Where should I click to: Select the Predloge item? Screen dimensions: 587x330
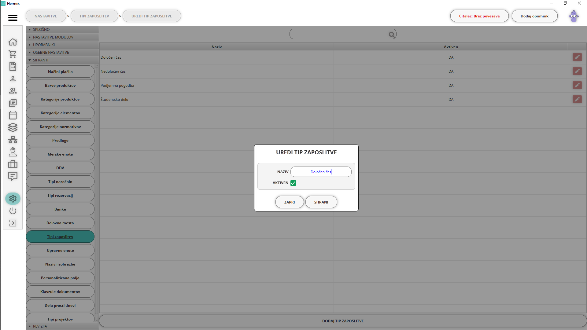tap(60, 140)
